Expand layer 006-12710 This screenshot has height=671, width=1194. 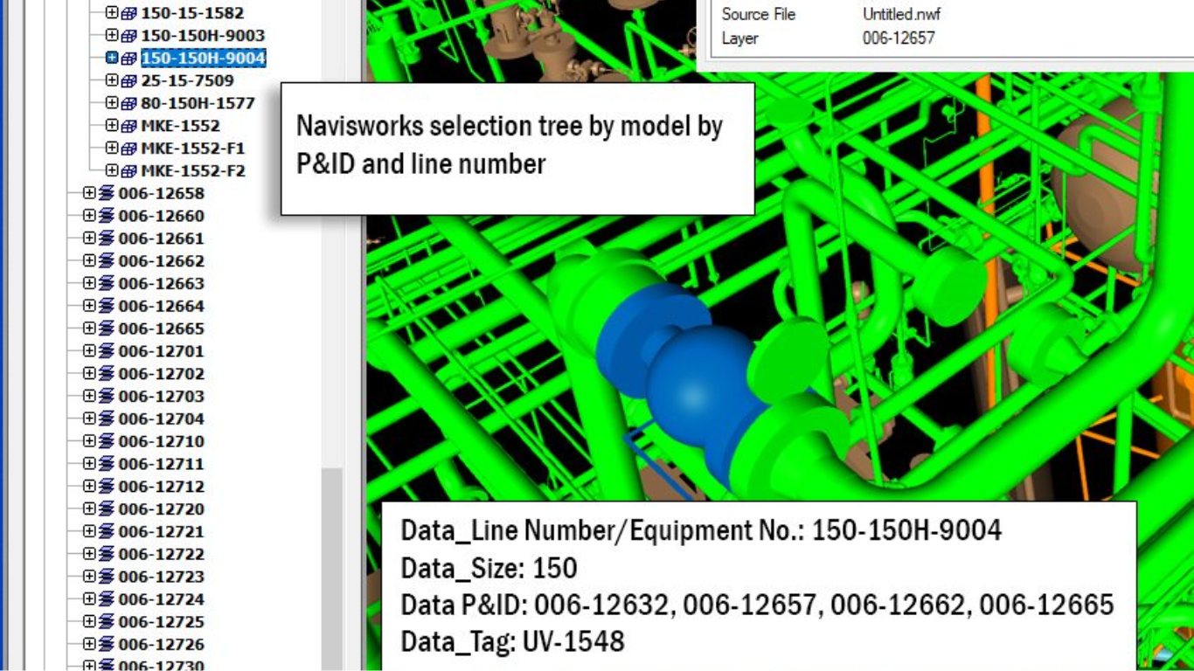pyautogui.click(x=89, y=441)
